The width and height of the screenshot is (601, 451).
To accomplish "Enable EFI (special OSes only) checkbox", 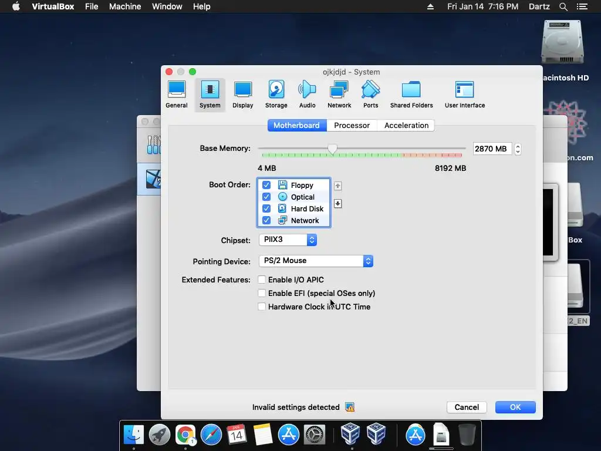I will coord(262,293).
